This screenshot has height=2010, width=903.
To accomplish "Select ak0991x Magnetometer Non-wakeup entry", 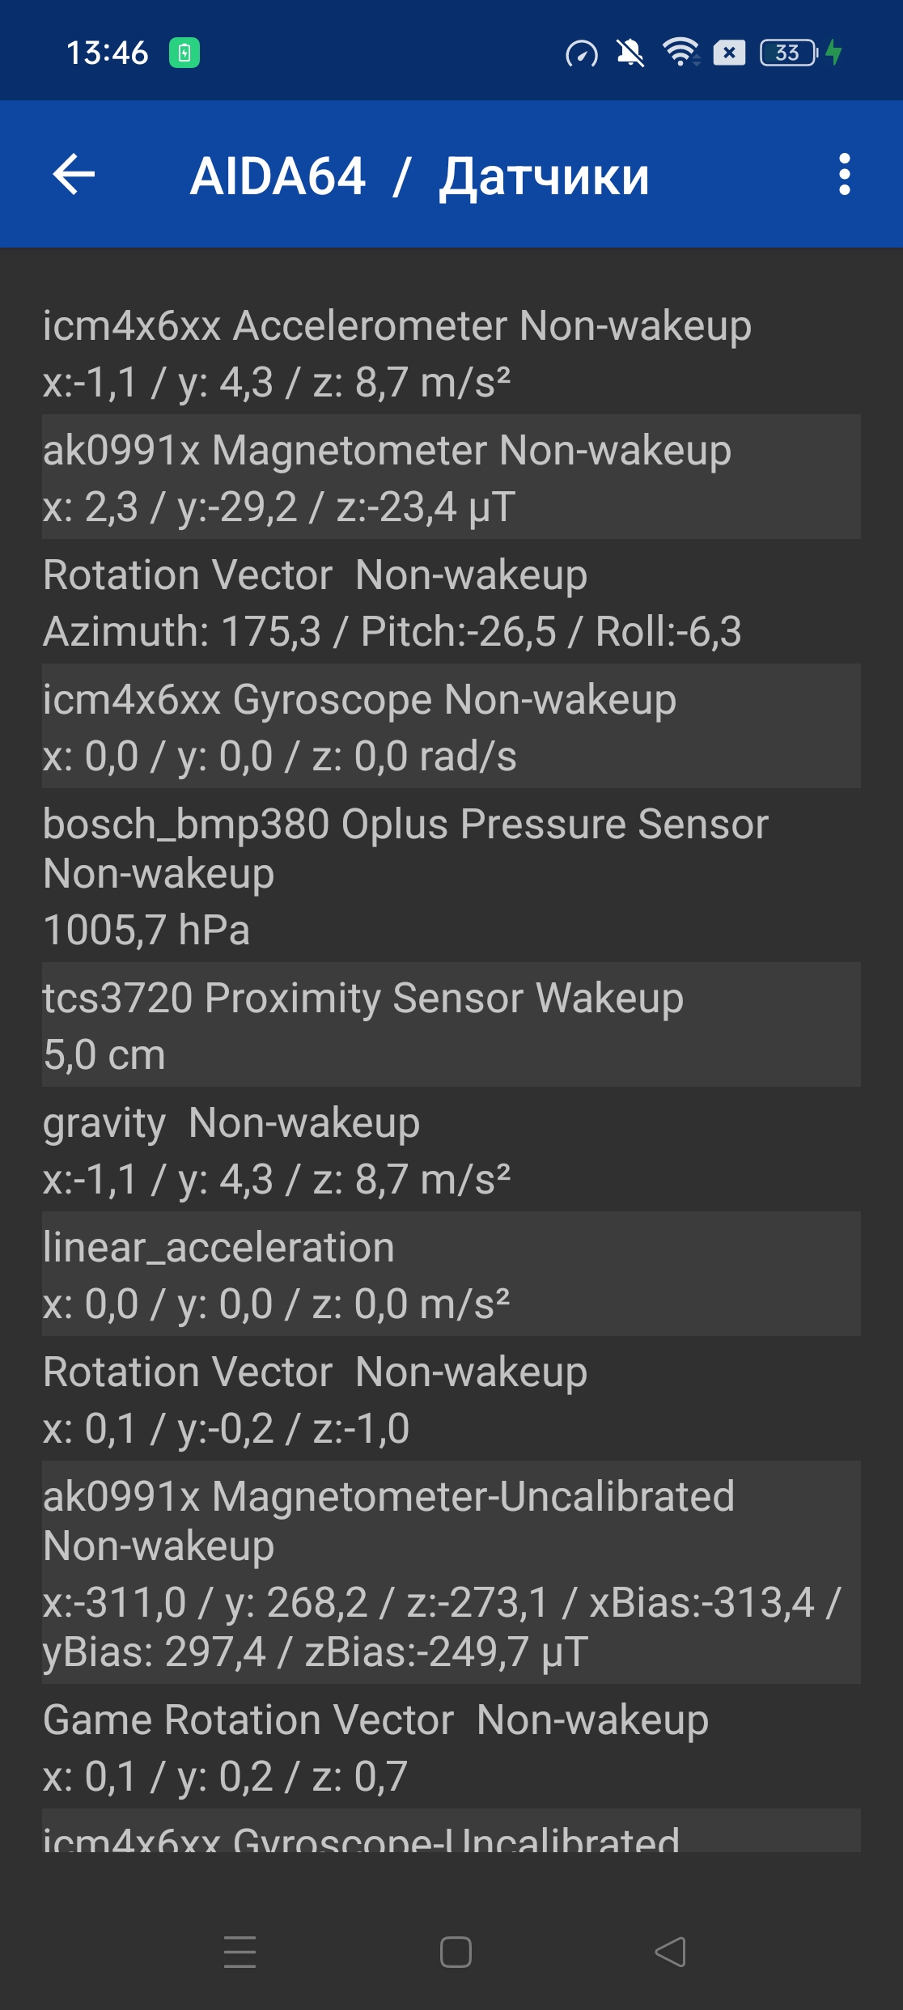I will [451, 477].
